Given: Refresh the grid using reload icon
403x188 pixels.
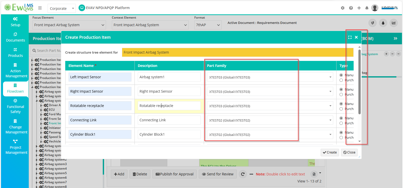Looking at the screenshot, I should (x=243, y=174).
